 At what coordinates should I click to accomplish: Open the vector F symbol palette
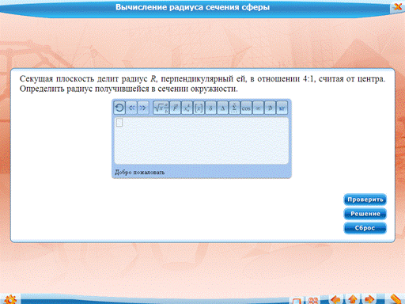point(175,108)
